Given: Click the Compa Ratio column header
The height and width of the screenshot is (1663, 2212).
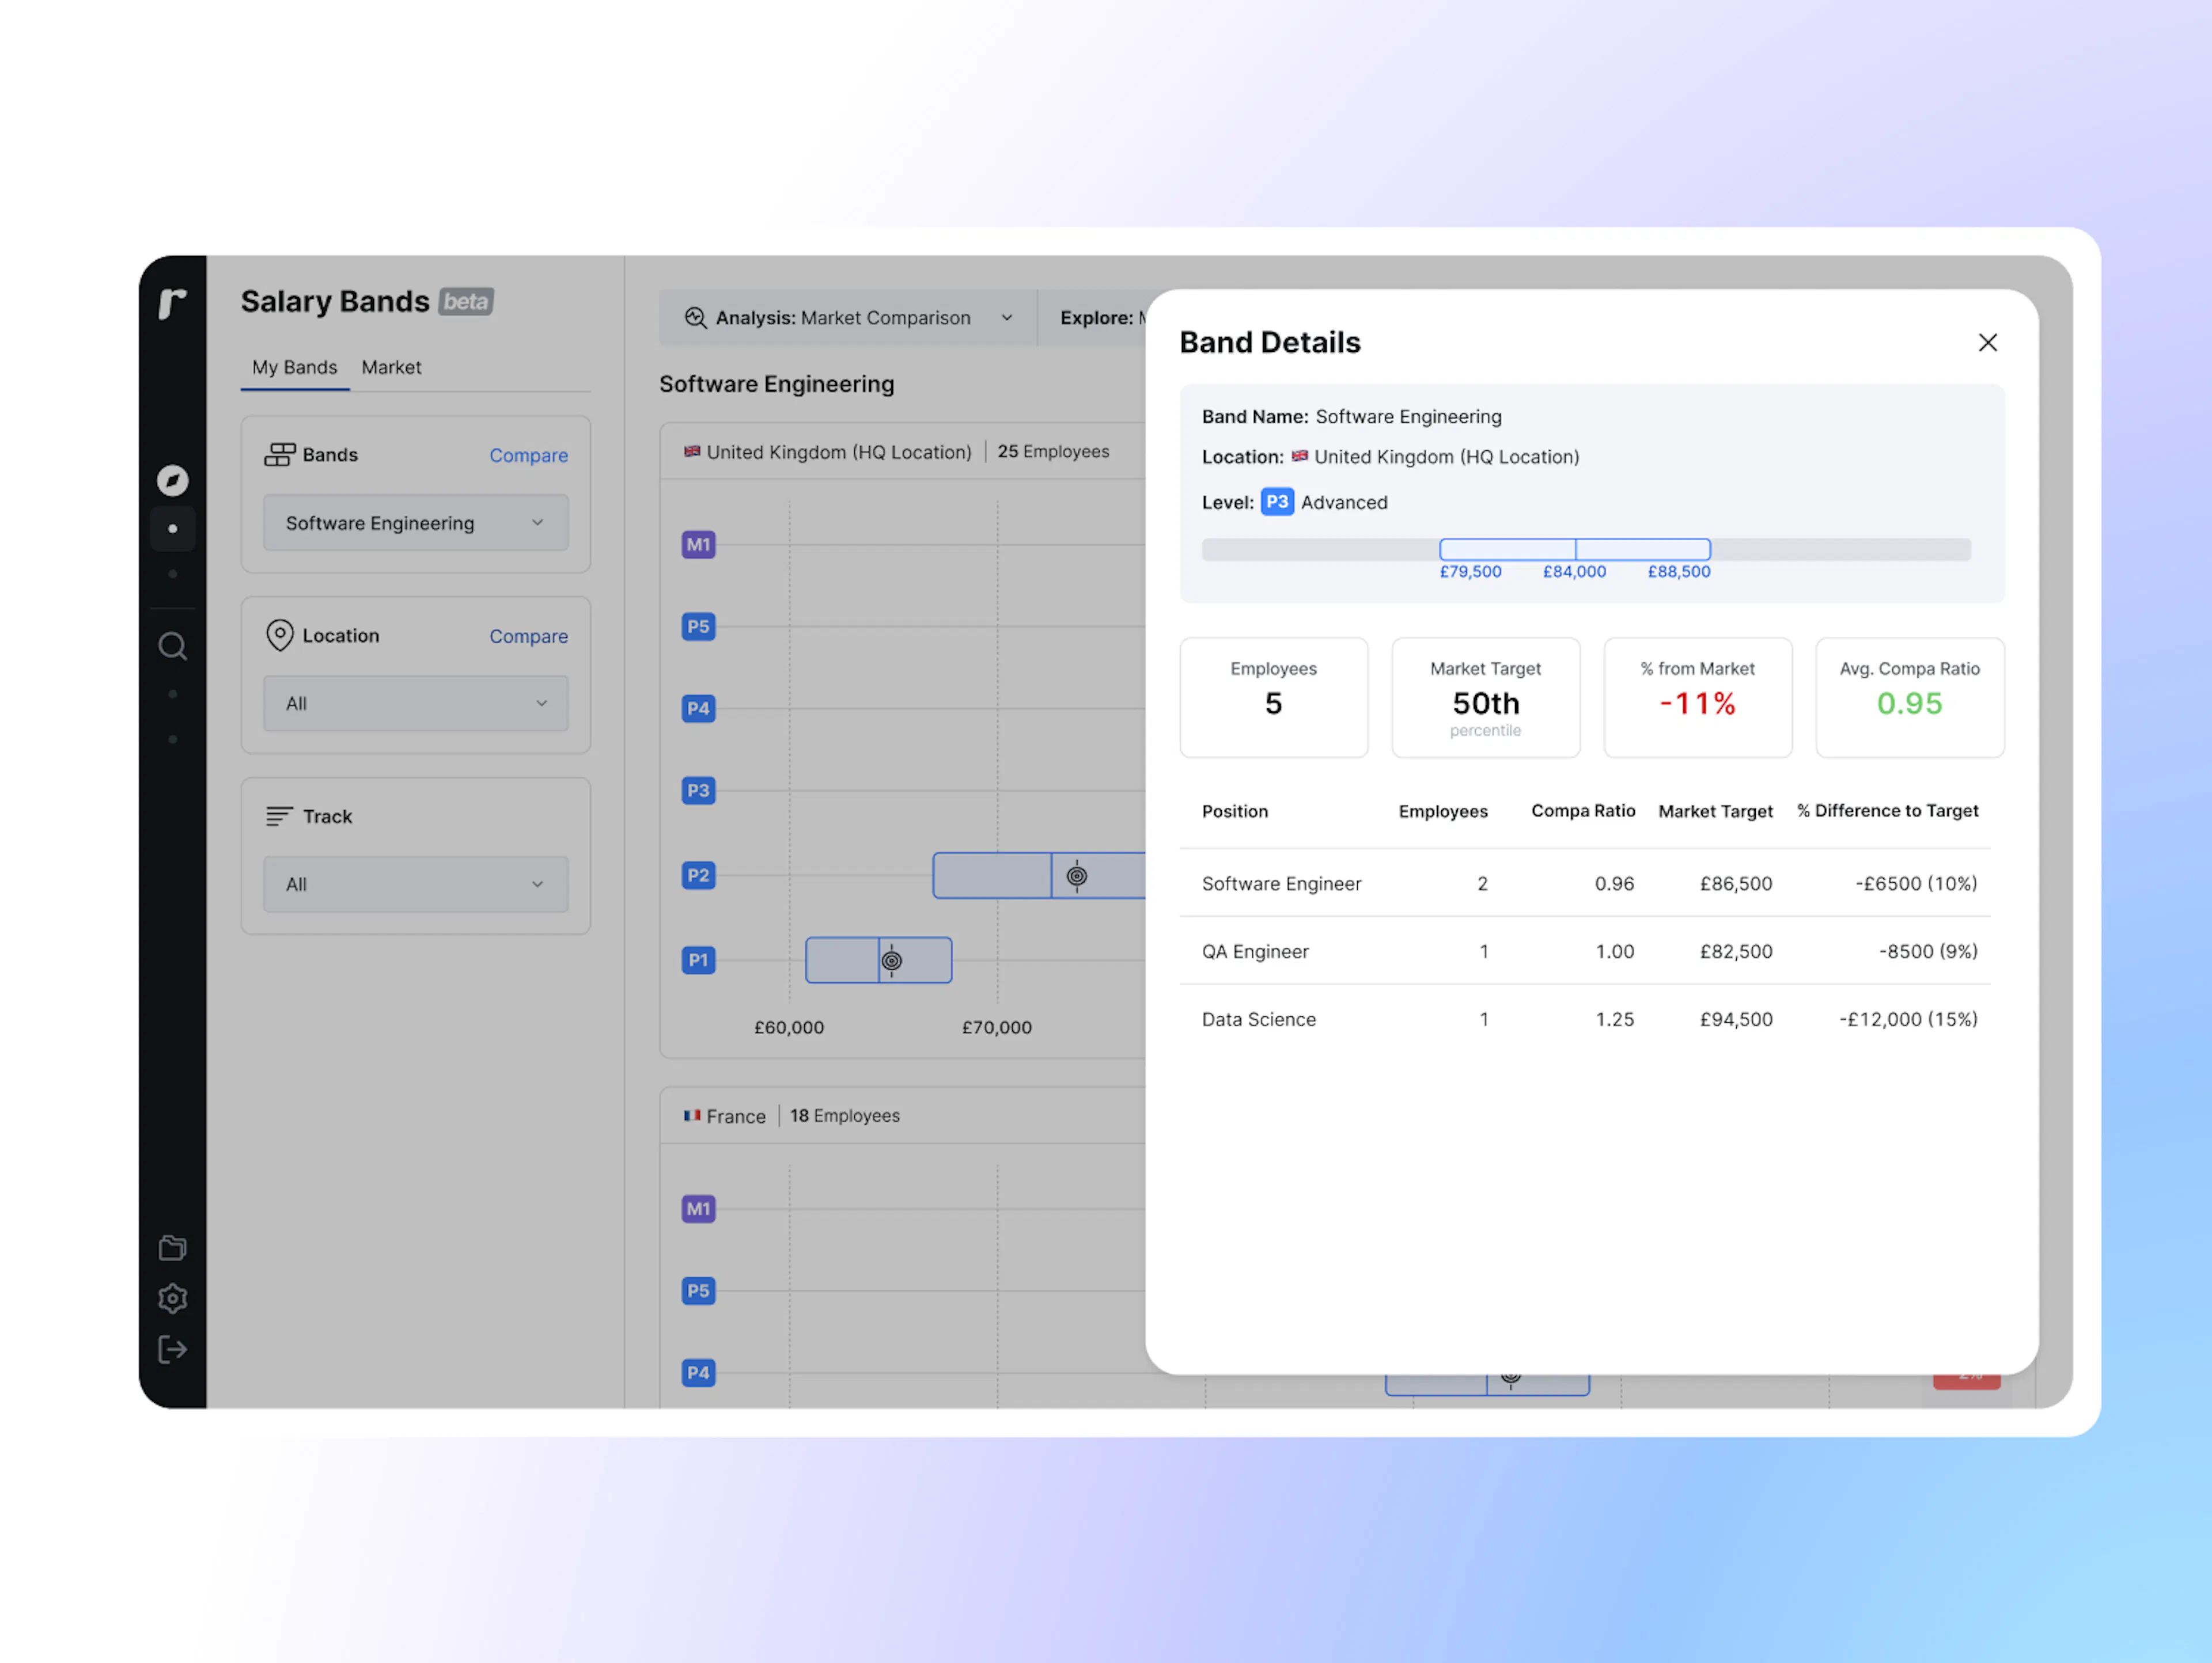Looking at the screenshot, I should click(x=1583, y=811).
